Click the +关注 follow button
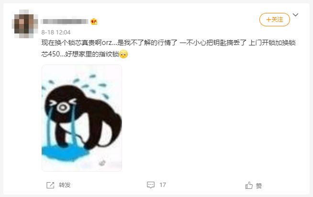This screenshot has height=197, width=313. coord(275,20)
